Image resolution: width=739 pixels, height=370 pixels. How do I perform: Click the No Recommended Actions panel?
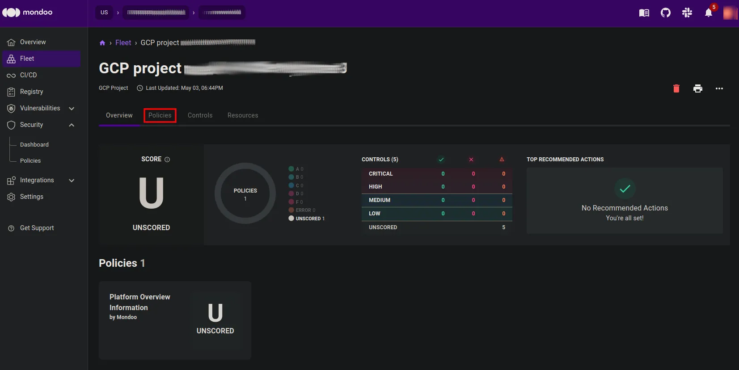pos(625,201)
